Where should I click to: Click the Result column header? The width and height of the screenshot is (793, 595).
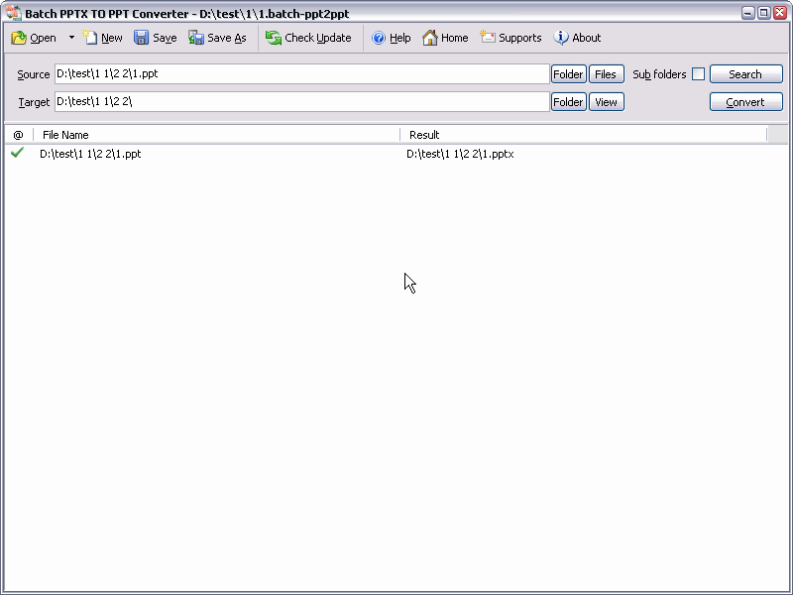point(584,135)
